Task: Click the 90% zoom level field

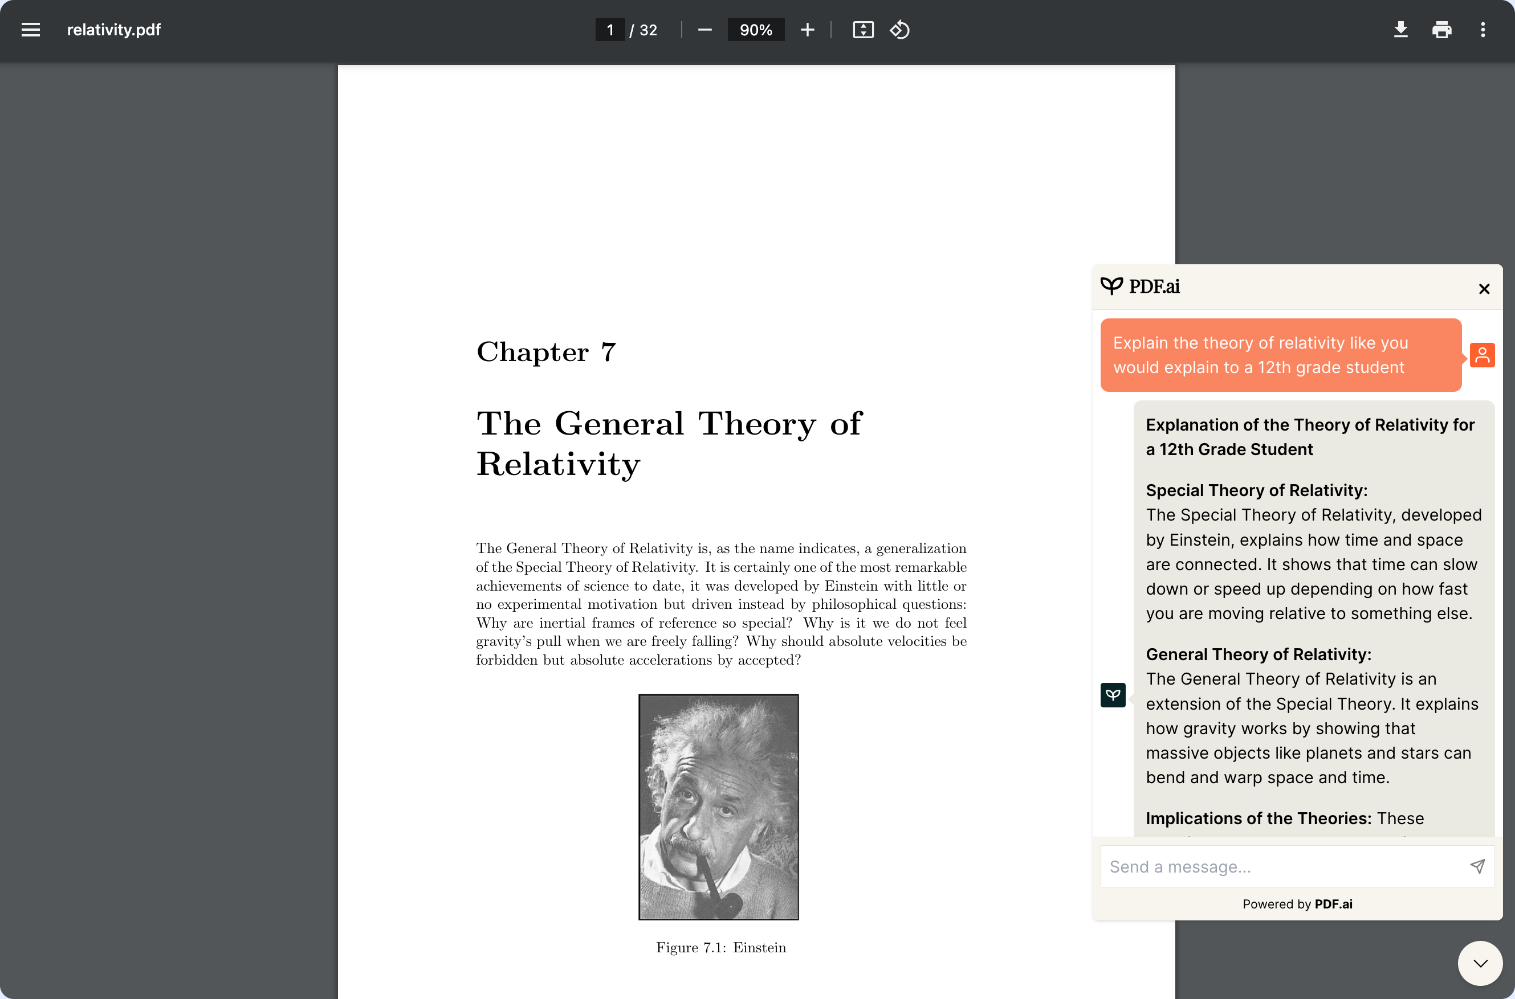Action: pos(756,30)
